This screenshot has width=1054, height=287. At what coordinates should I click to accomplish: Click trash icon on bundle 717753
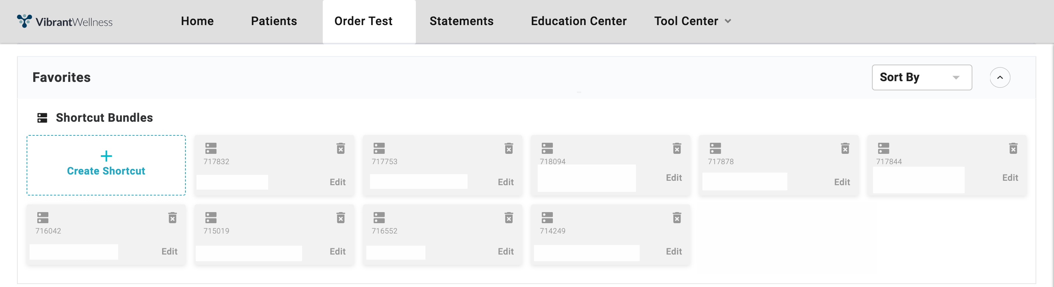(x=509, y=148)
